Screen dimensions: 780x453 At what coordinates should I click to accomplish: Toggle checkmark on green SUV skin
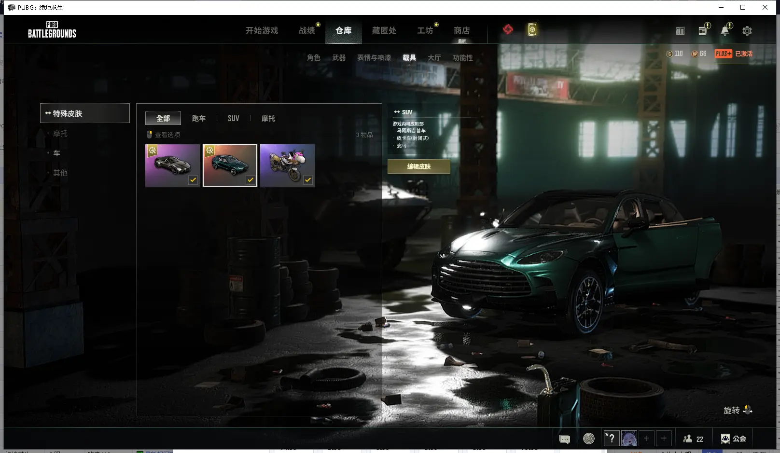pyautogui.click(x=251, y=180)
